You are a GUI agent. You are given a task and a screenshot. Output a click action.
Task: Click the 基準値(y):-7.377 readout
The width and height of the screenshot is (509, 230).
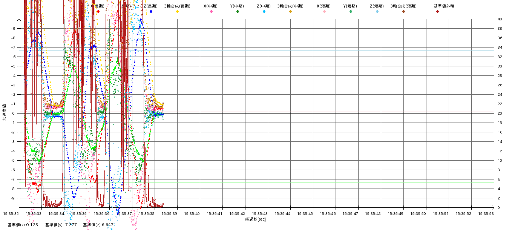61,225
